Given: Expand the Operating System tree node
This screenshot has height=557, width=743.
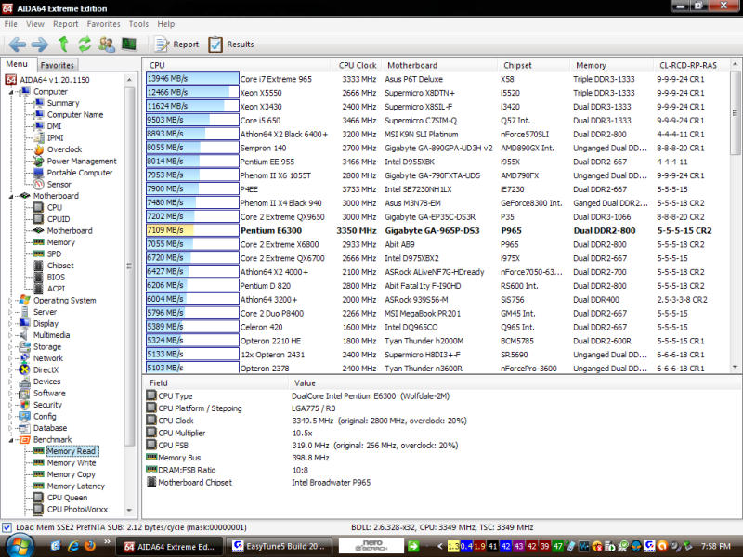Looking at the screenshot, I should click(x=11, y=300).
